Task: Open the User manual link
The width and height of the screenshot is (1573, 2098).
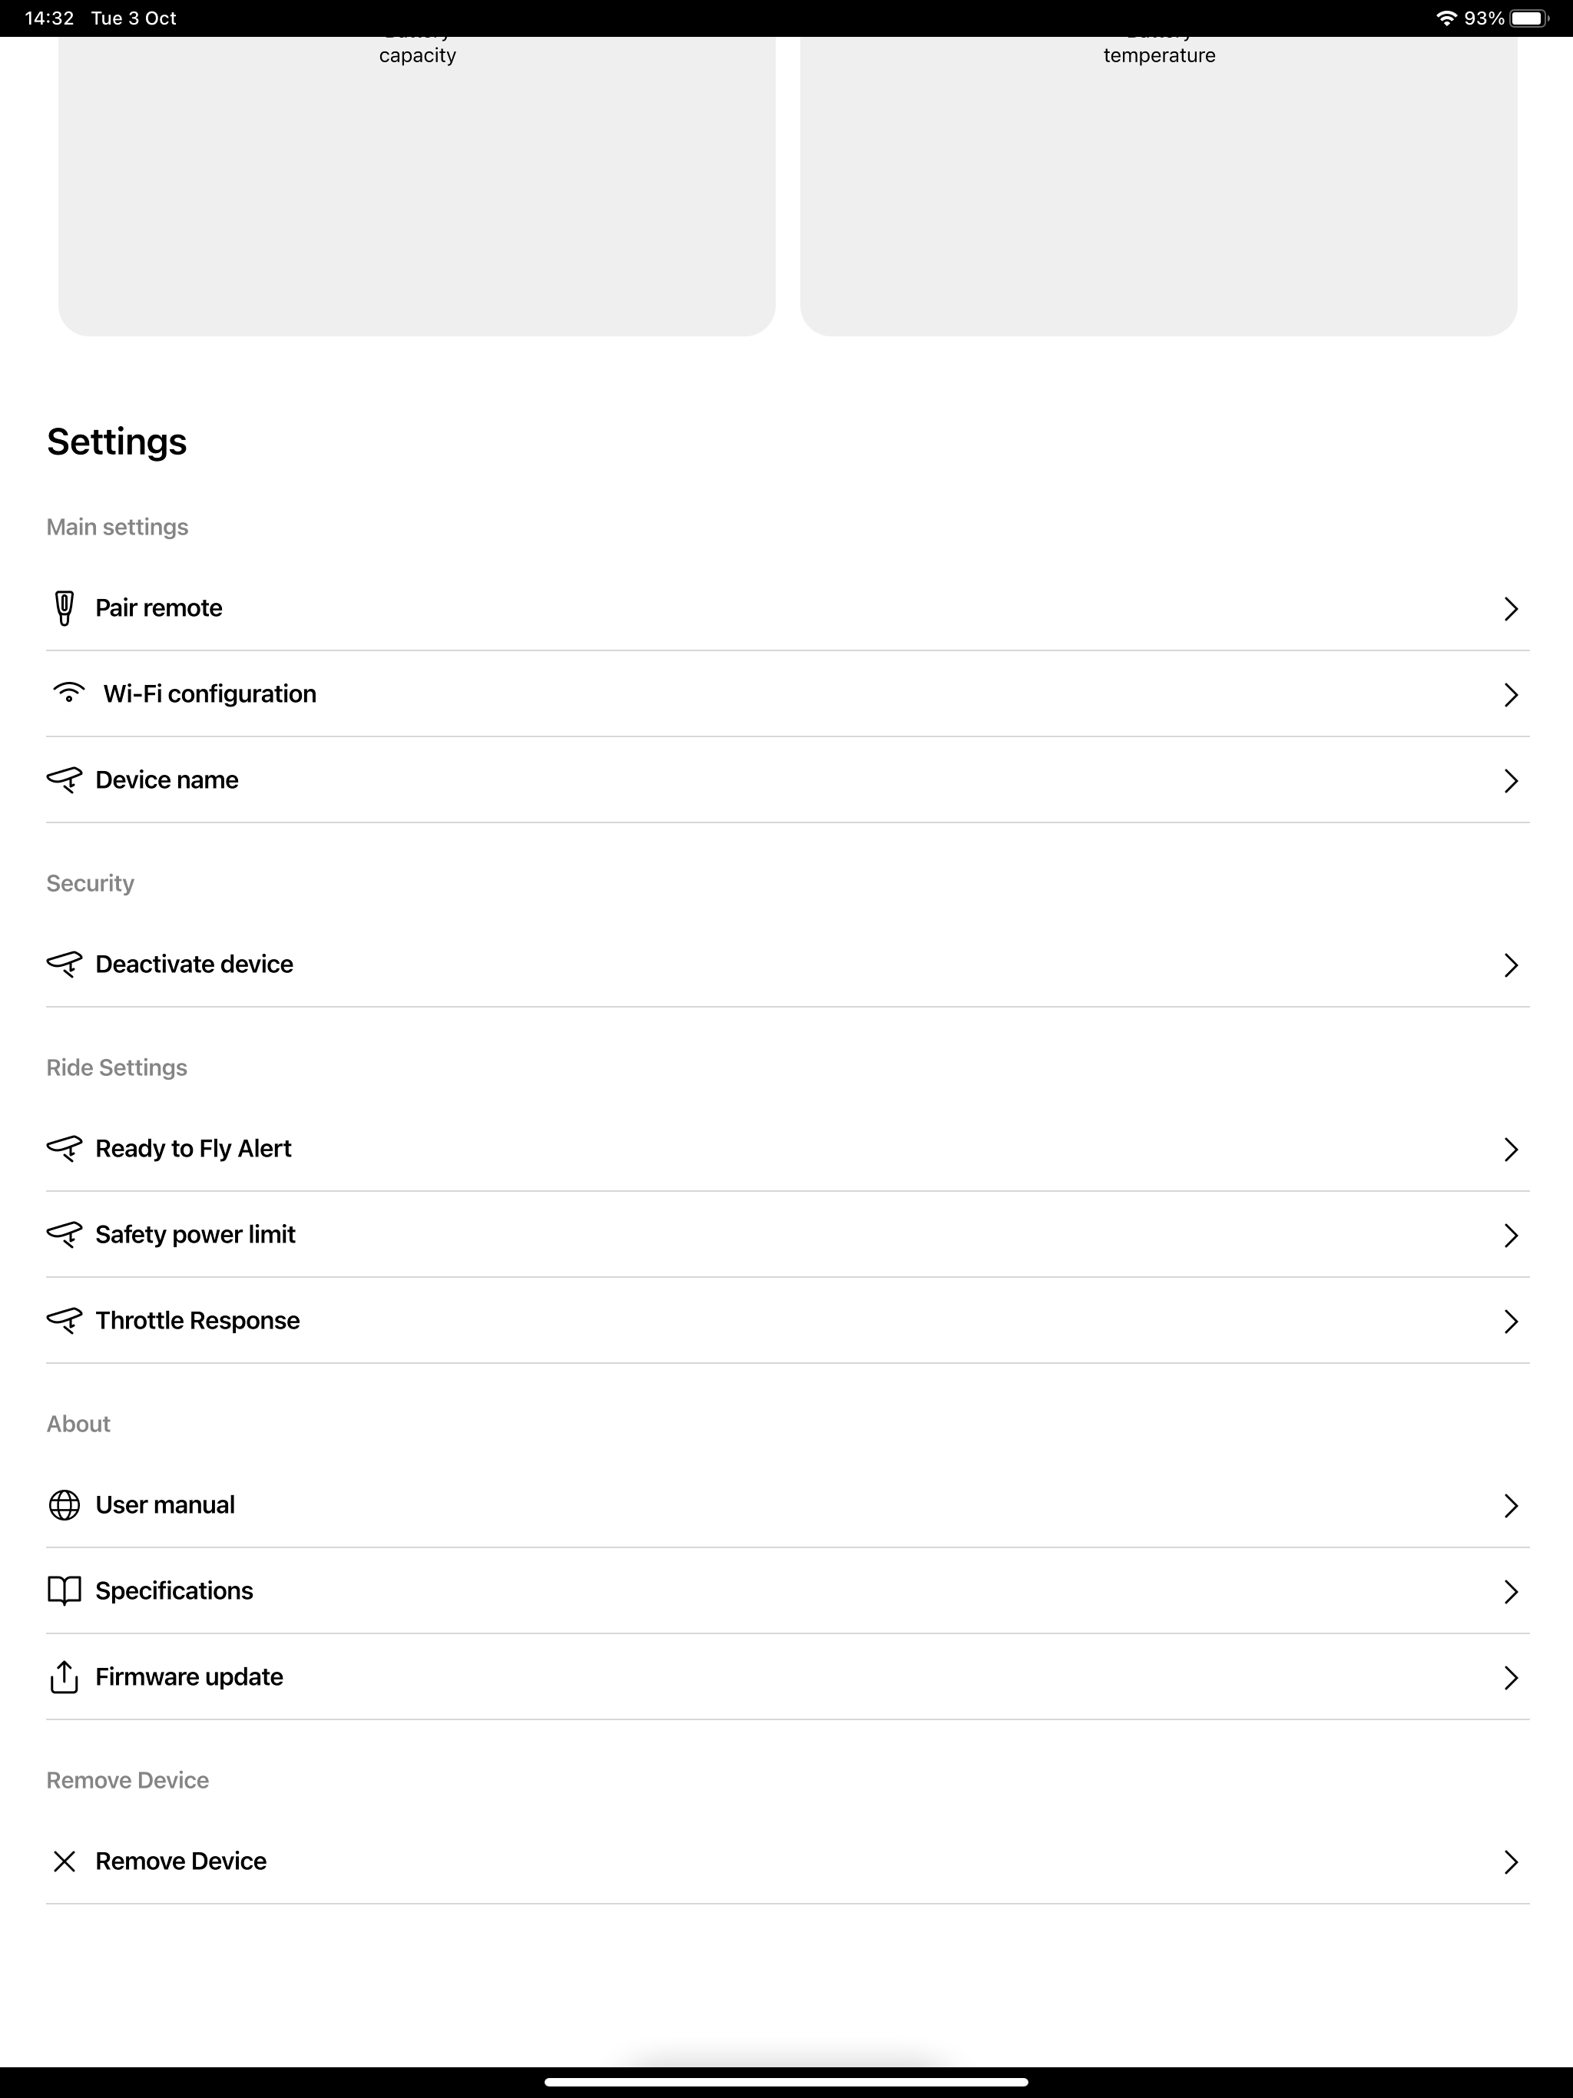Action: pos(787,1505)
